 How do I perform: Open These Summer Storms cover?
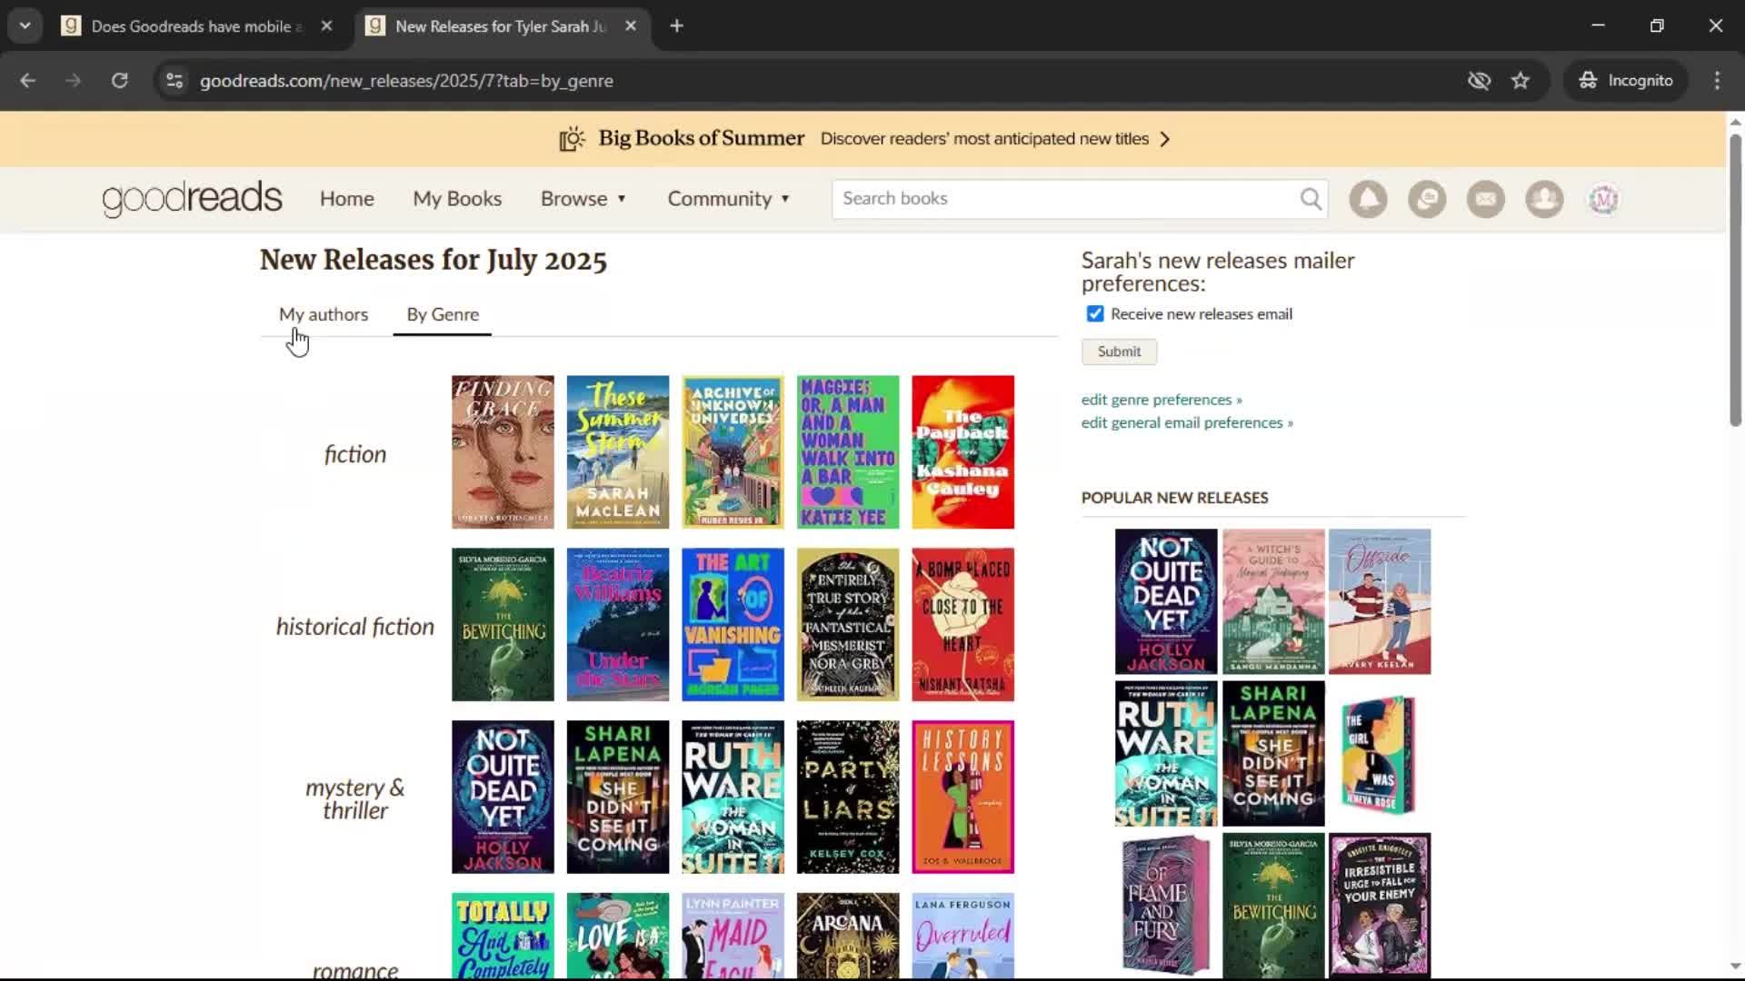[x=618, y=452]
